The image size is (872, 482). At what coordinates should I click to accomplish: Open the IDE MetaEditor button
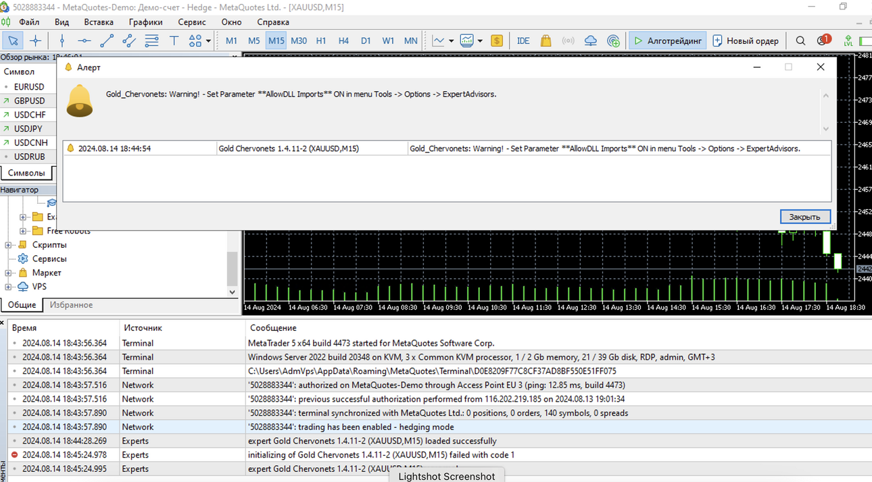[523, 41]
